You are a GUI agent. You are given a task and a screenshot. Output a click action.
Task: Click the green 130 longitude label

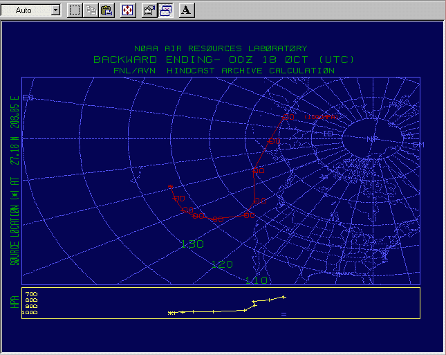pos(192,244)
